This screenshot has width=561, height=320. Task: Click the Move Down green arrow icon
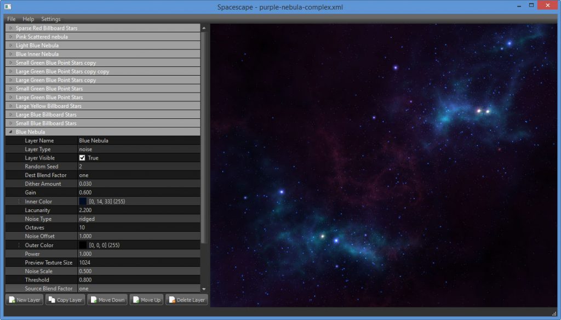pos(94,300)
